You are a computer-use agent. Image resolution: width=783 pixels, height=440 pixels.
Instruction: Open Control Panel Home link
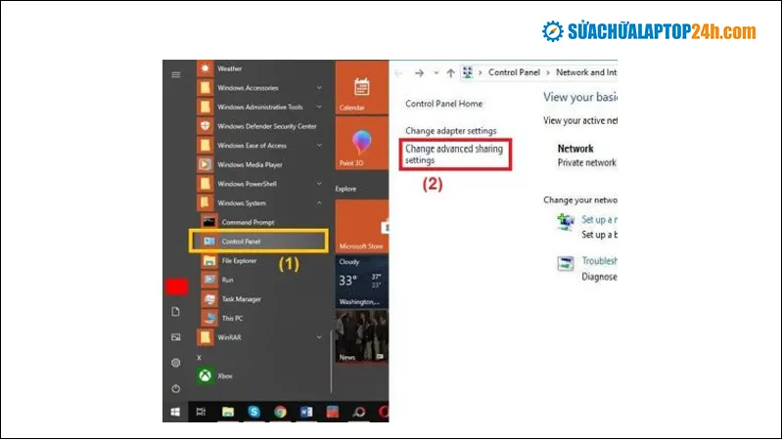pos(443,104)
